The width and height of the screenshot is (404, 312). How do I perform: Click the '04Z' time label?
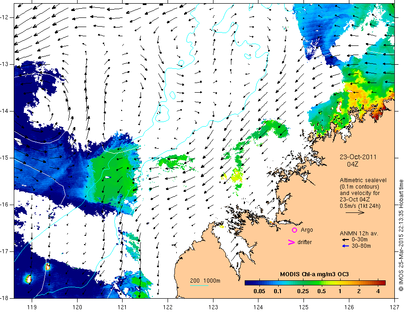tap(353, 164)
